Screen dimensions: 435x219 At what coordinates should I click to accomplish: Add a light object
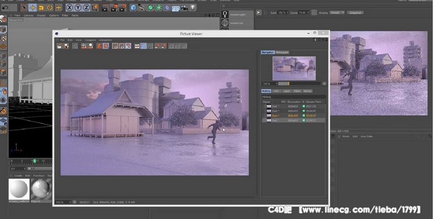coord(193,8)
